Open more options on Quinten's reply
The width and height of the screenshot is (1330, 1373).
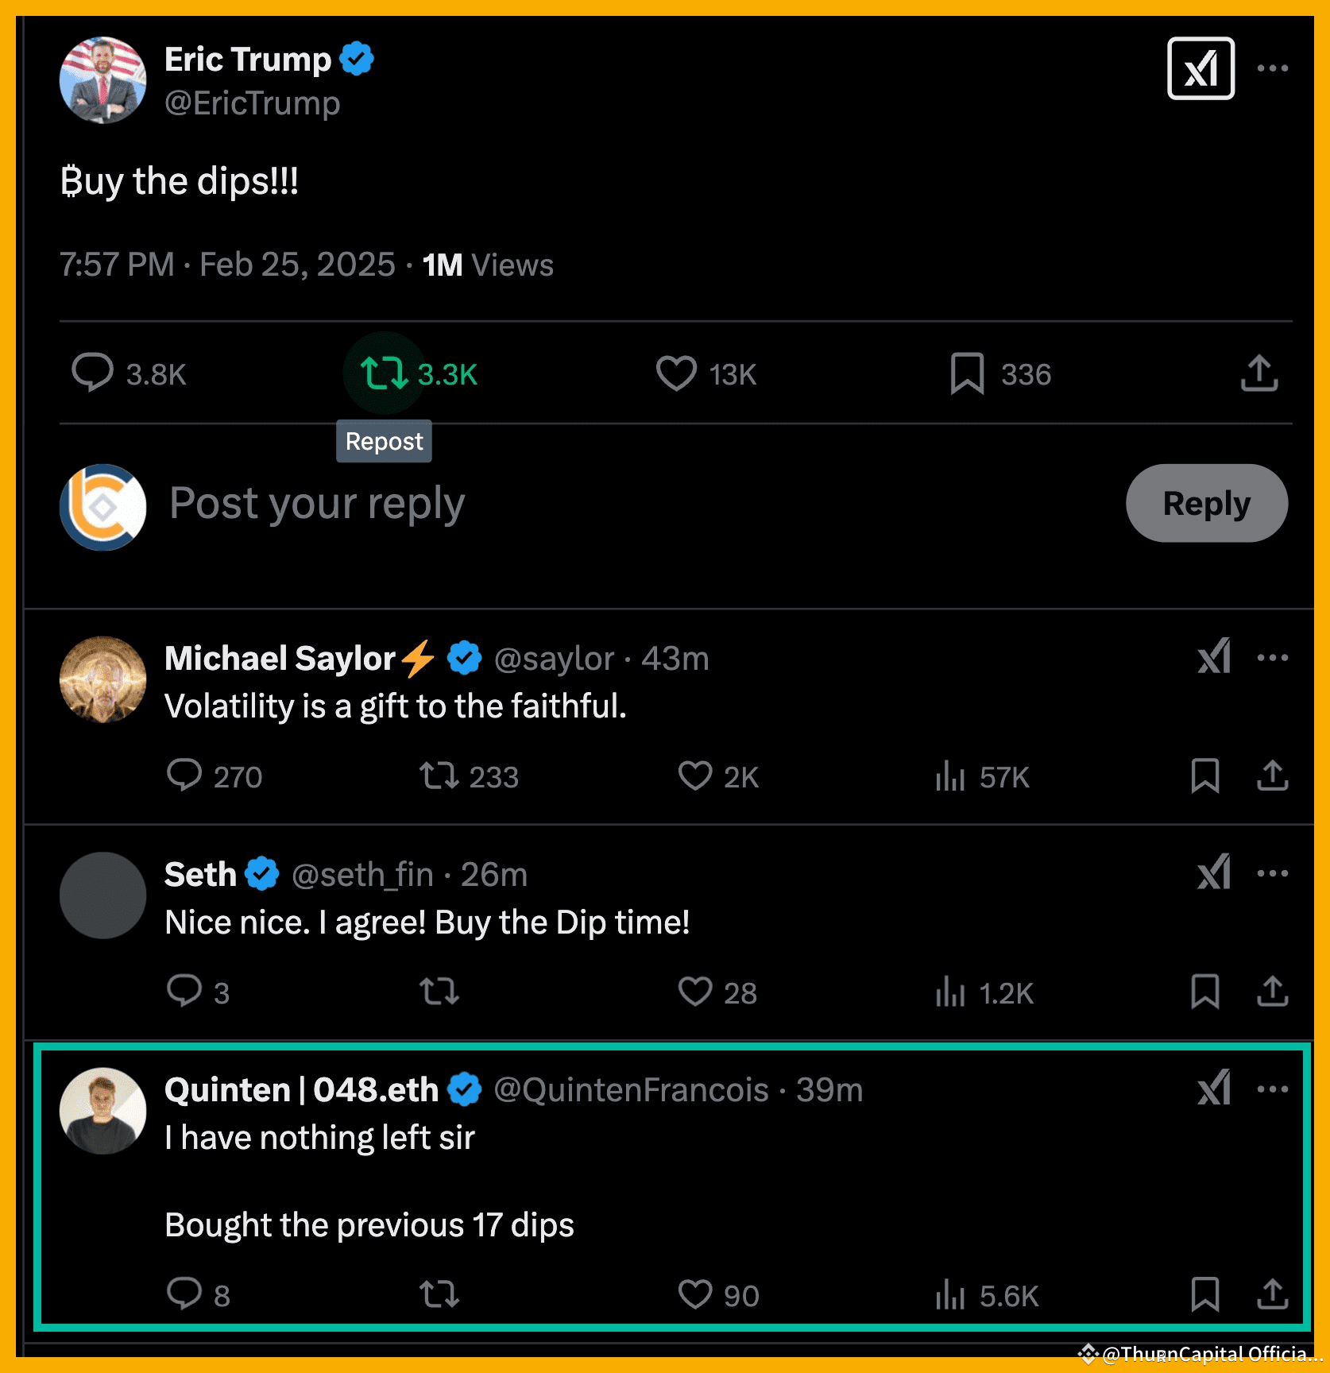tap(1272, 1089)
